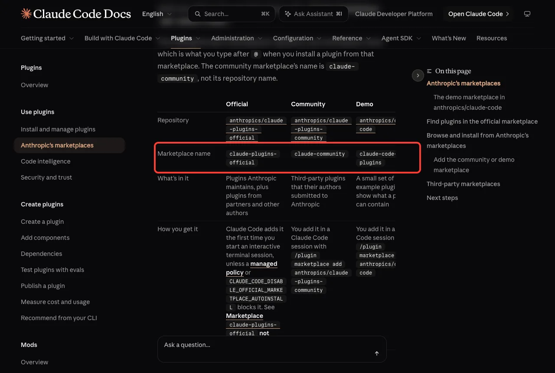Submit question with the up-arrow icon
The image size is (555, 373).
point(377,353)
